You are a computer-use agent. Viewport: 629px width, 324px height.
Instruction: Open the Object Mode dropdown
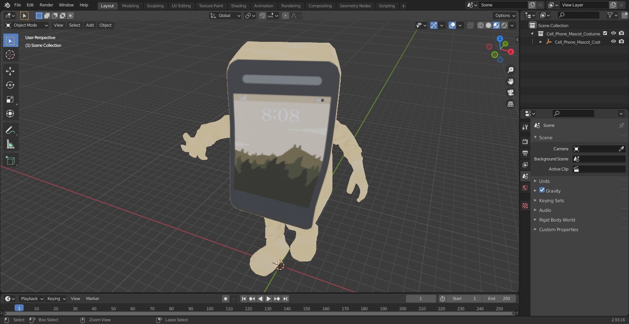click(27, 25)
